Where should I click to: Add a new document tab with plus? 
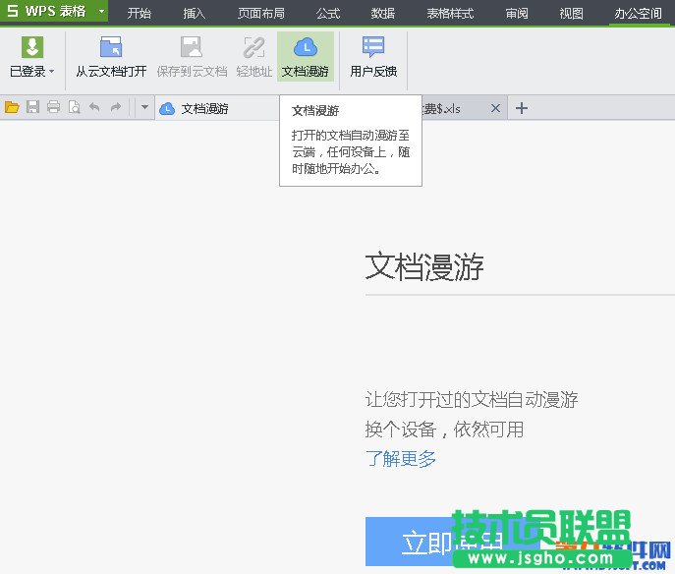pos(522,108)
